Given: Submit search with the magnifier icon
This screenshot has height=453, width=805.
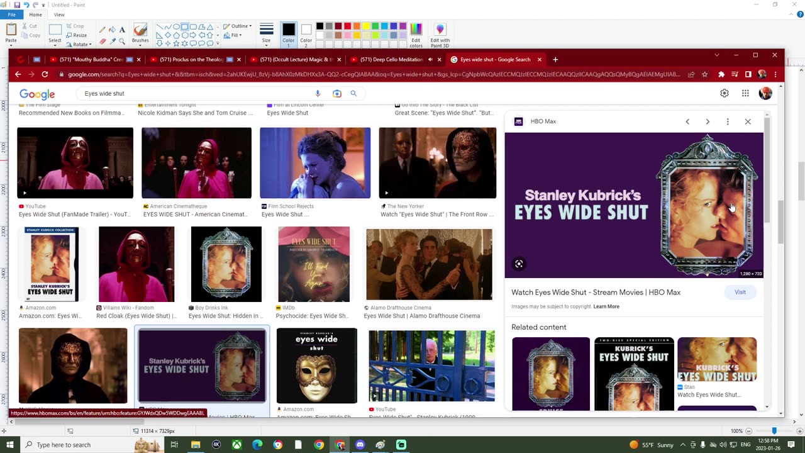Looking at the screenshot, I should tap(353, 94).
